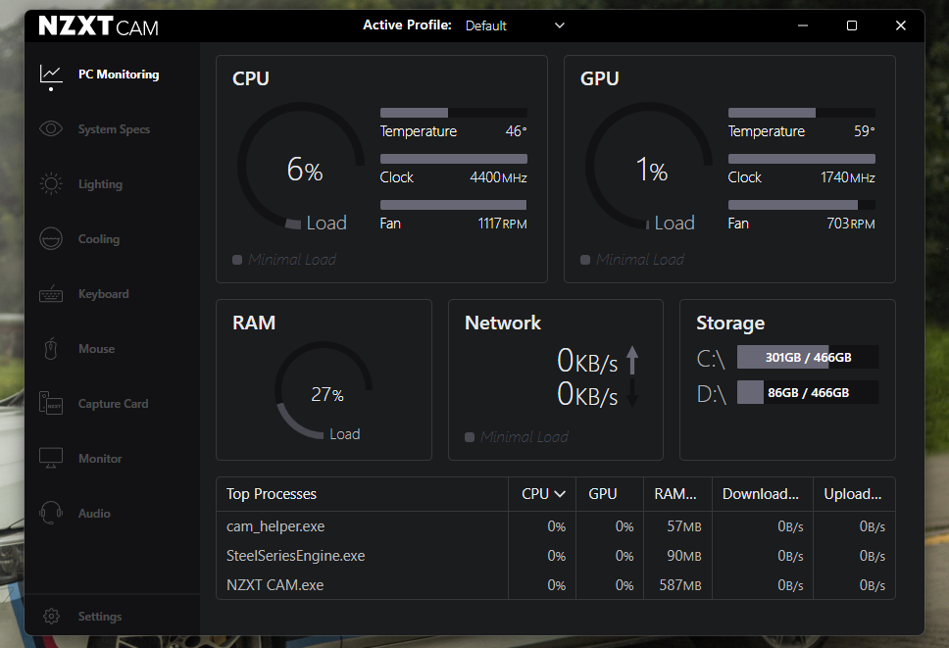The width and height of the screenshot is (949, 648).
Task: Click the Settings gear icon
Action: click(51, 616)
